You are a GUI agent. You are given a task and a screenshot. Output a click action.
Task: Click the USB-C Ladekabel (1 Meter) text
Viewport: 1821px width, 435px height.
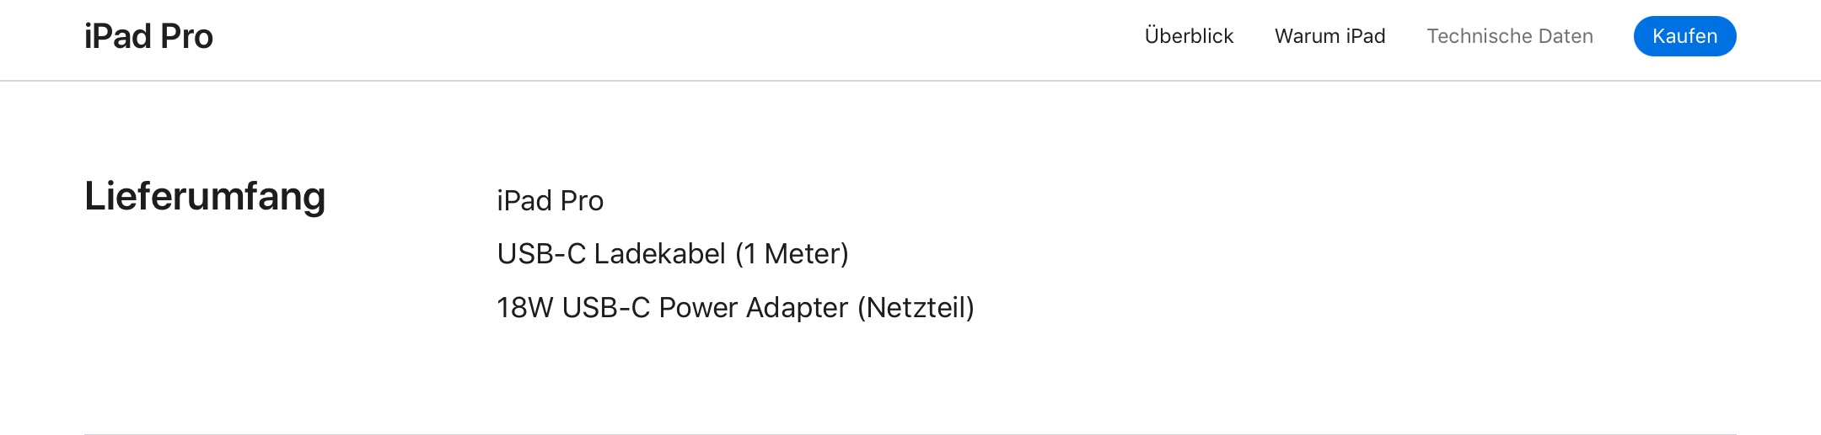tap(672, 254)
